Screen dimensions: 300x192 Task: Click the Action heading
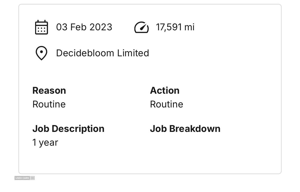(165, 90)
